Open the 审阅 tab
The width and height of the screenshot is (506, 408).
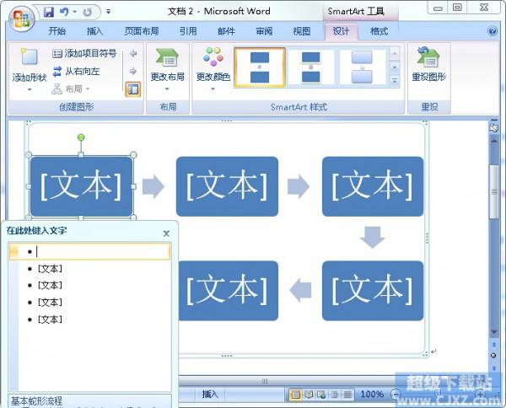click(x=264, y=31)
